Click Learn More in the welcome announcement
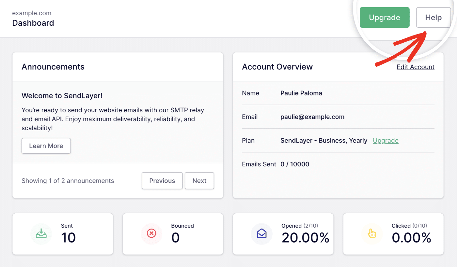 pyautogui.click(x=46, y=146)
